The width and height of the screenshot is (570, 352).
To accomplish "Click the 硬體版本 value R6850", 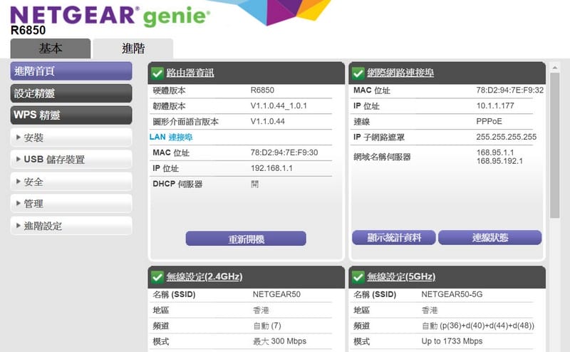I will [x=262, y=90].
